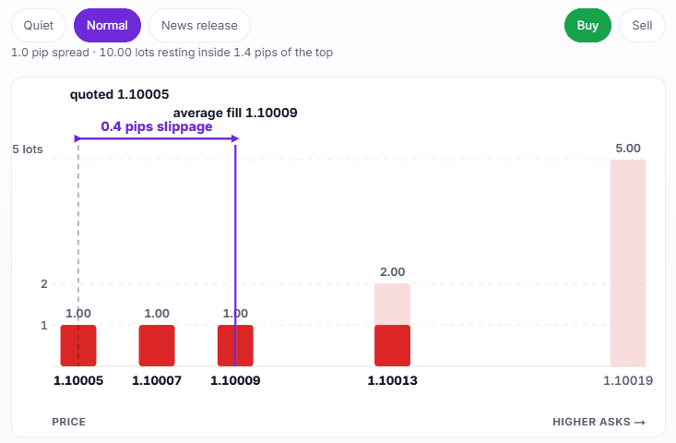Screen dimensions: 676x443
Task: Choose the Buy side
Action: [587, 26]
